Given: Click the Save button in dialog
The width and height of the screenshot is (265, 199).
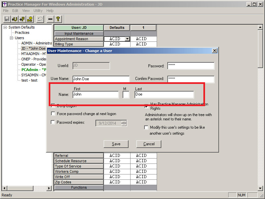Looking at the screenshot, I should pos(116,144).
